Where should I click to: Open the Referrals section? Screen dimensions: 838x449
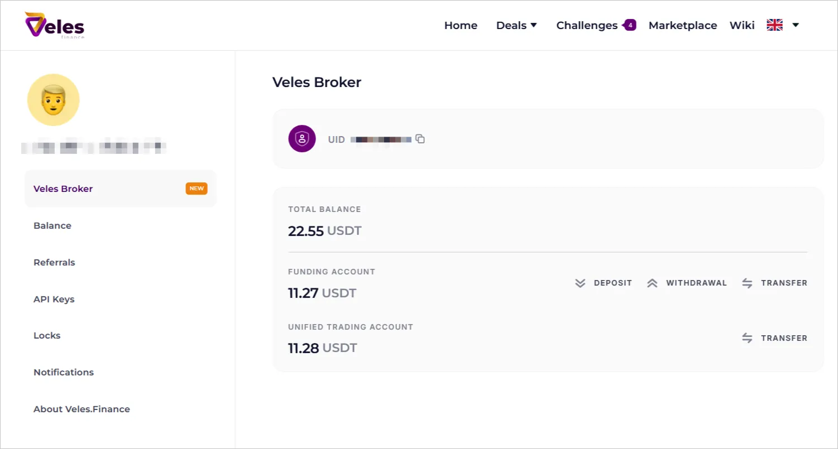click(54, 262)
